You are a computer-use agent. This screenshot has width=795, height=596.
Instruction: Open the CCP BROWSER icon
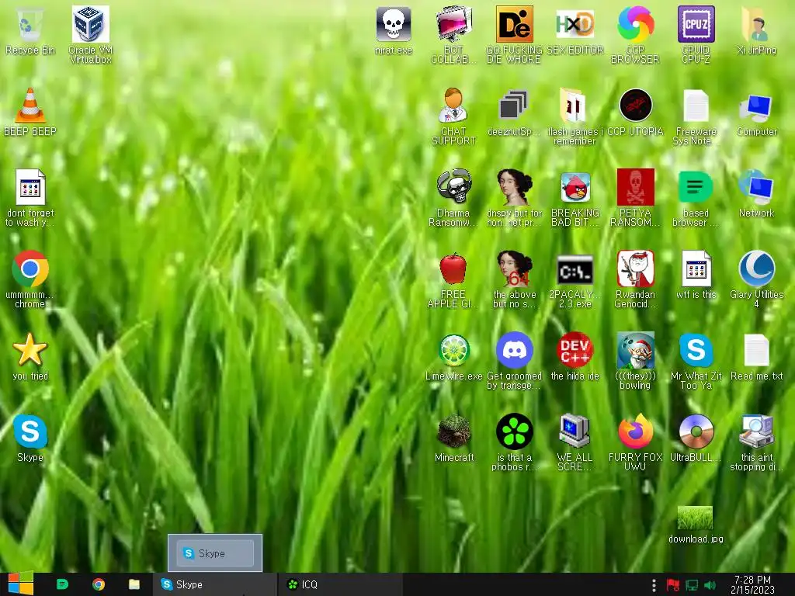(x=635, y=24)
